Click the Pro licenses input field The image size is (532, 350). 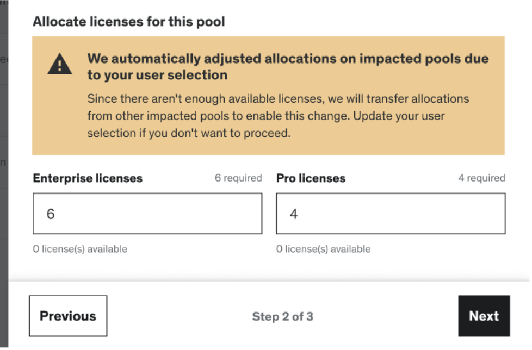tap(391, 214)
